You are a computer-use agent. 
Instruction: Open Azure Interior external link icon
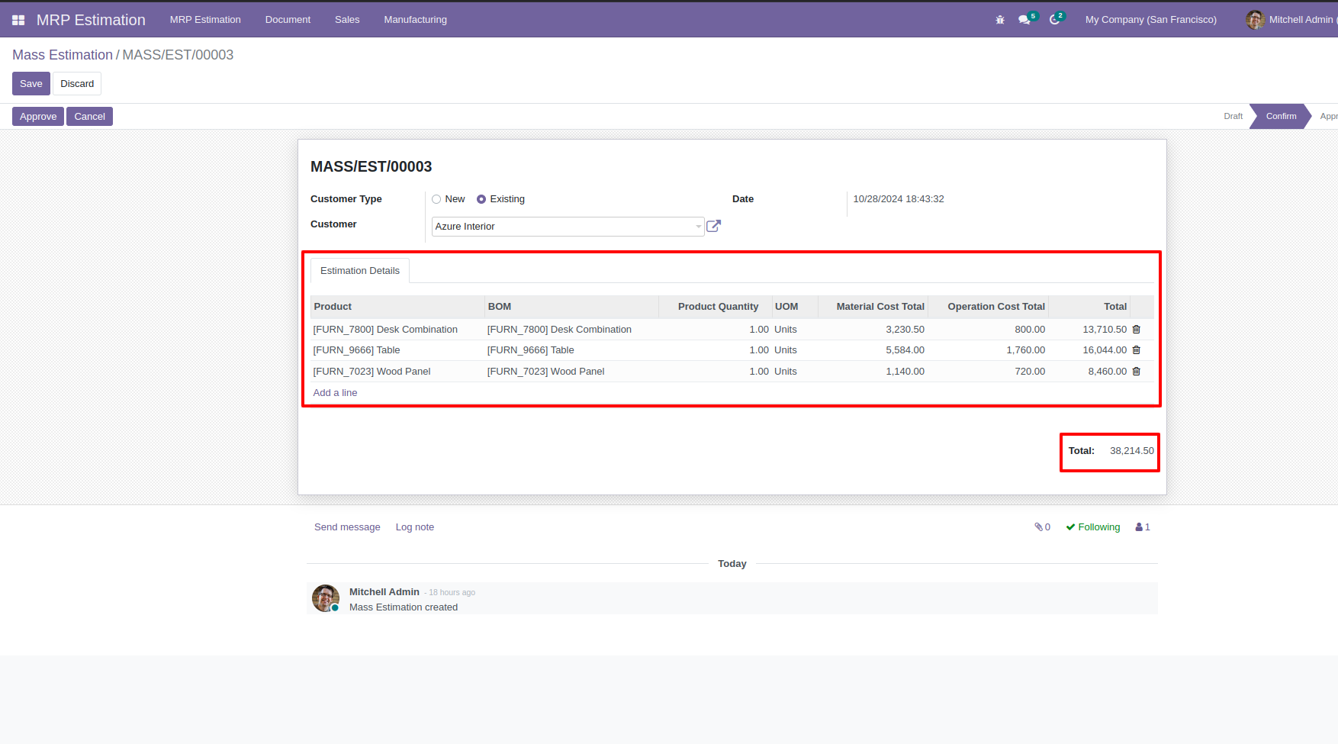713,226
